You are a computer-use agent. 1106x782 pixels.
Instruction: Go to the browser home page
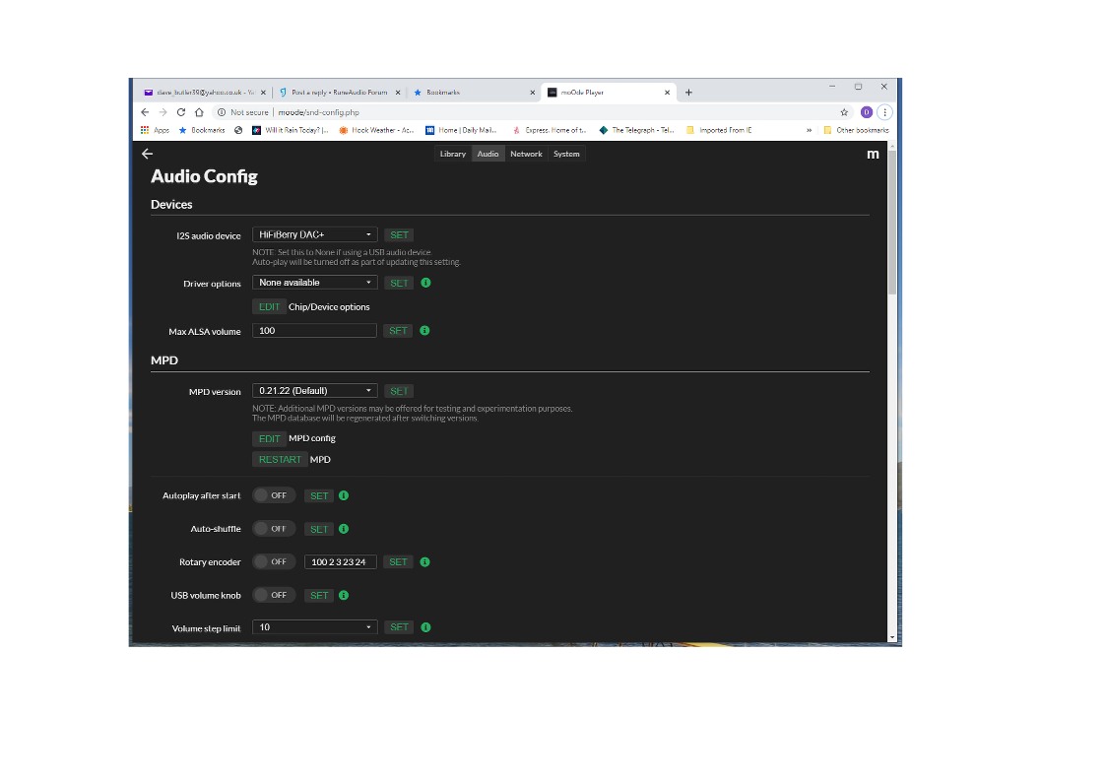click(x=200, y=112)
